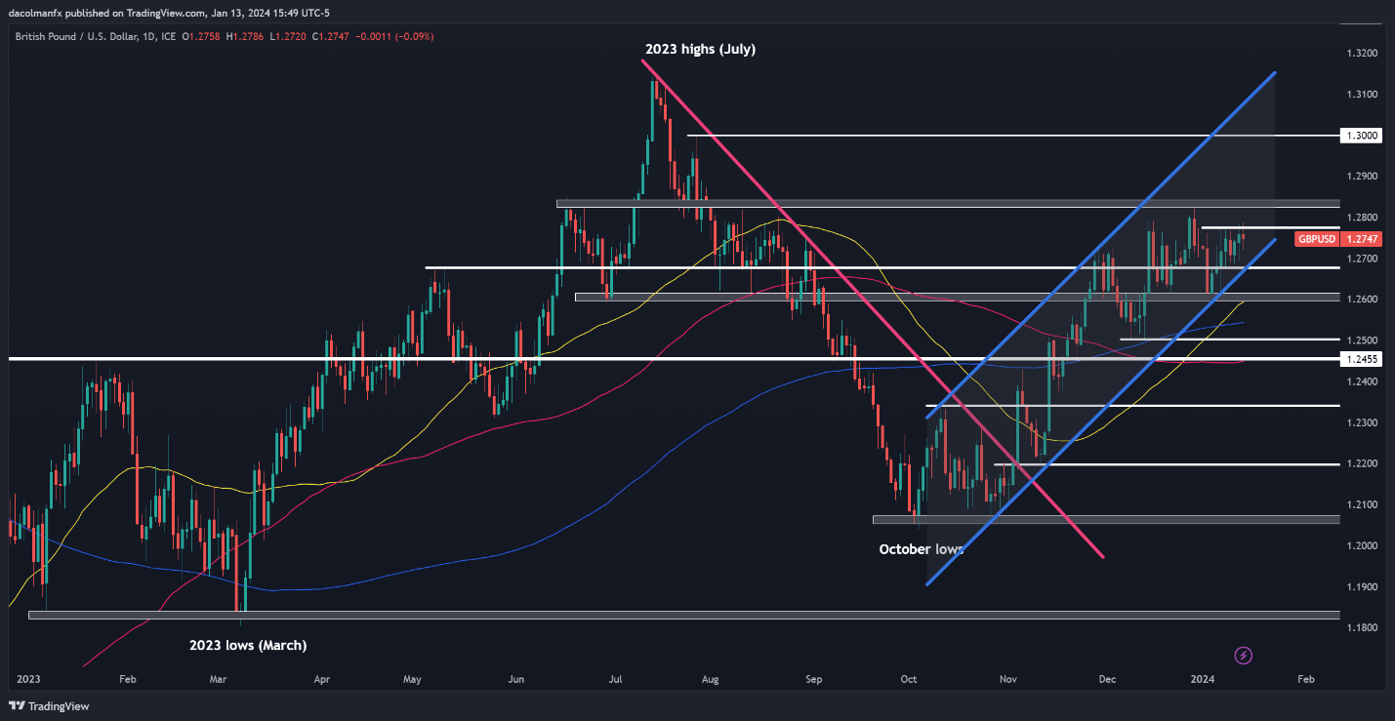Click the Nov label on time axis
The width and height of the screenshot is (1395, 721).
(1007, 678)
